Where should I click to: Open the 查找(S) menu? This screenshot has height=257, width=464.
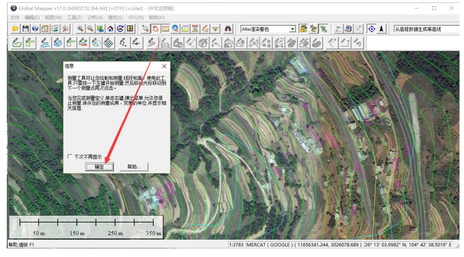coord(115,18)
